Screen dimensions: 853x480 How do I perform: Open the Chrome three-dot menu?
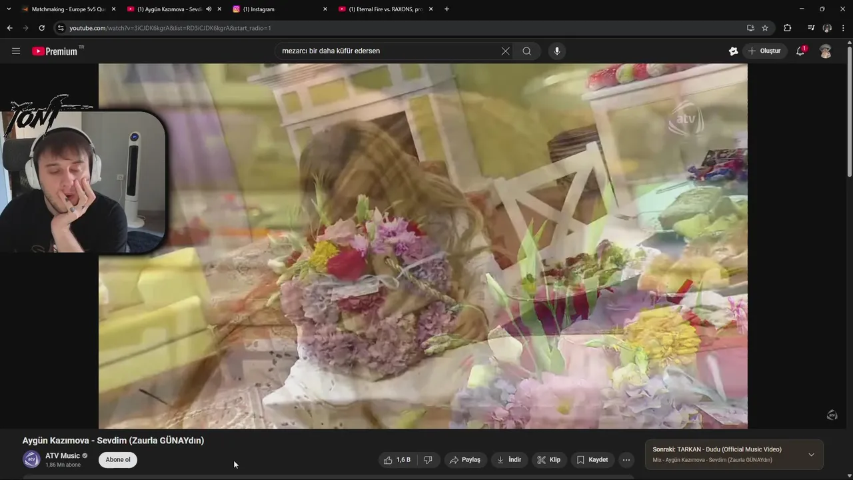[x=844, y=28]
